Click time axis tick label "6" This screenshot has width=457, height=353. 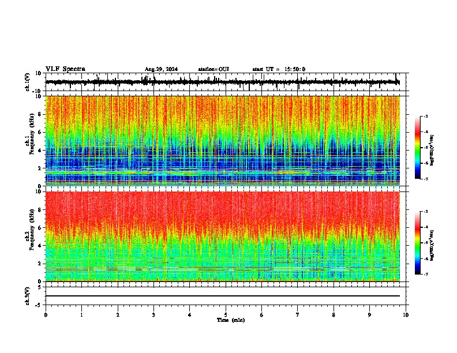[x=262, y=315]
